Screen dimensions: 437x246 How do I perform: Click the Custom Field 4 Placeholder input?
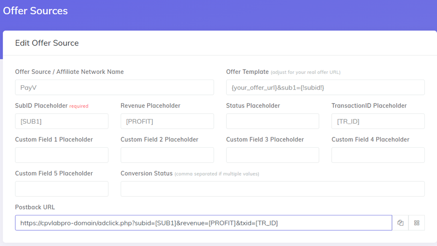(378, 155)
